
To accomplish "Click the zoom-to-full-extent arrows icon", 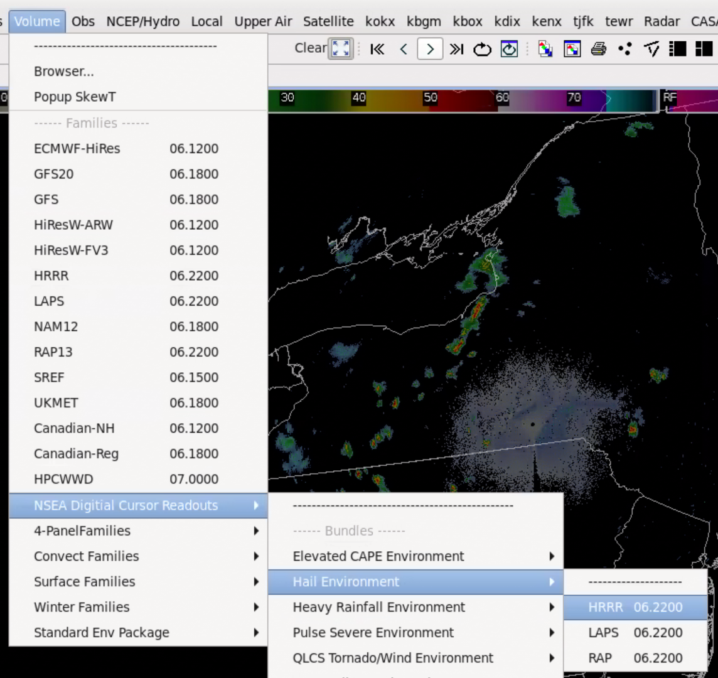I will (x=341, y=48).
